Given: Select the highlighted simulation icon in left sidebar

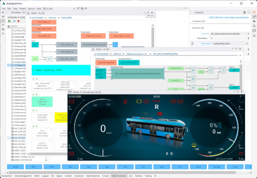Looking at the screenshot, I should pos(3,21).
